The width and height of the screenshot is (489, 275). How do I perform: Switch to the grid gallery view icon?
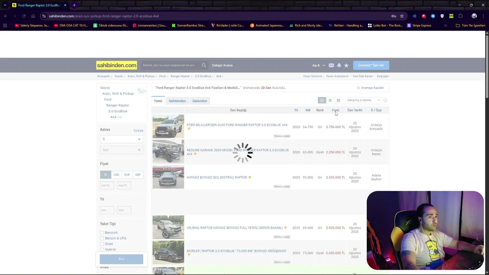[338, 100]
